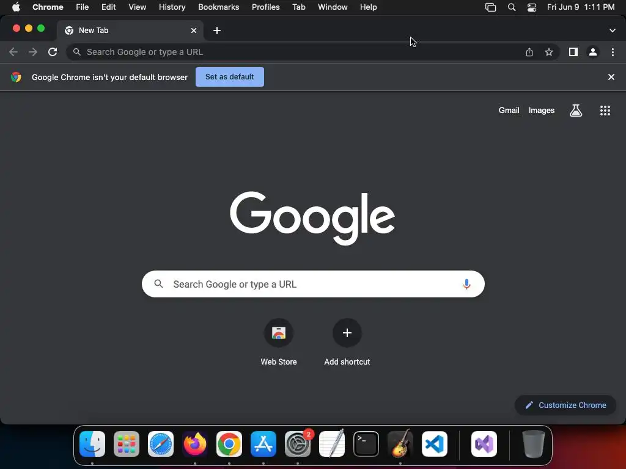Screen dimensions: 626x469
Task: Click the Google logo
Action: (312, 218)
